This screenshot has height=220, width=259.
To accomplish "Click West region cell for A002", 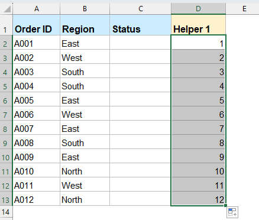I will (x=85, y=57).
